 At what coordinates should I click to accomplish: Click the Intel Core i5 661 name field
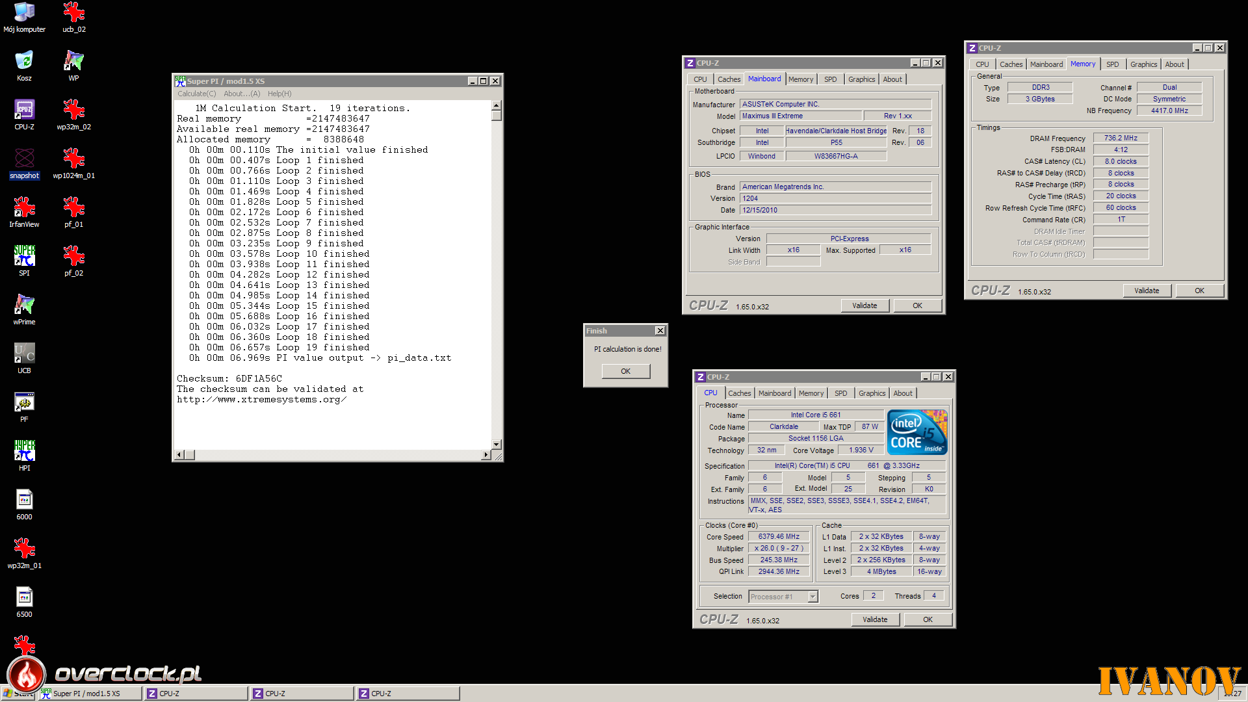[816, 415]
